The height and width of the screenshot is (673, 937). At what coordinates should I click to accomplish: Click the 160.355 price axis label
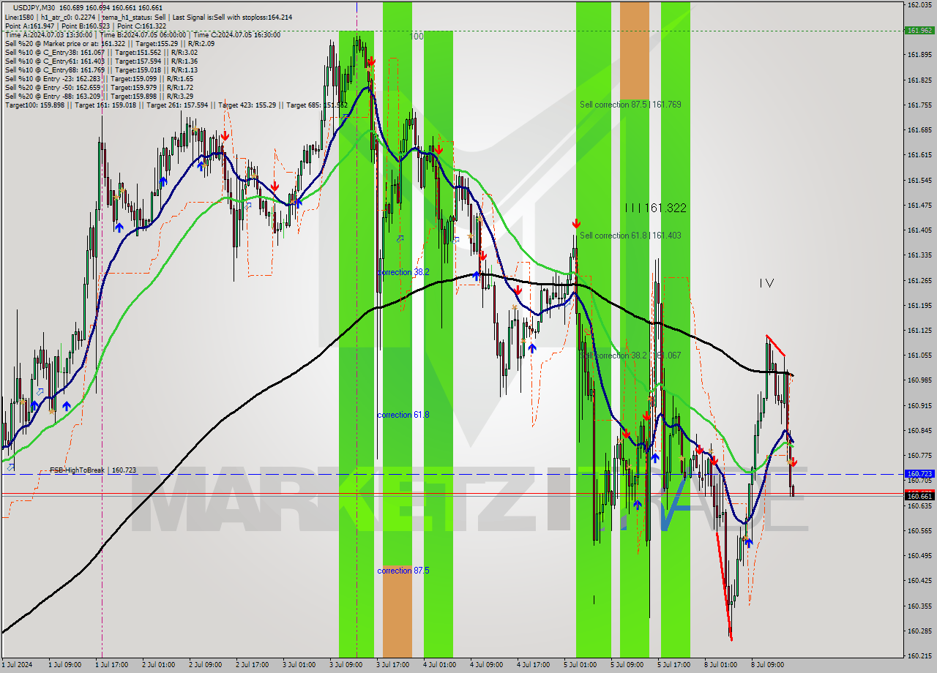coord(919,606)
